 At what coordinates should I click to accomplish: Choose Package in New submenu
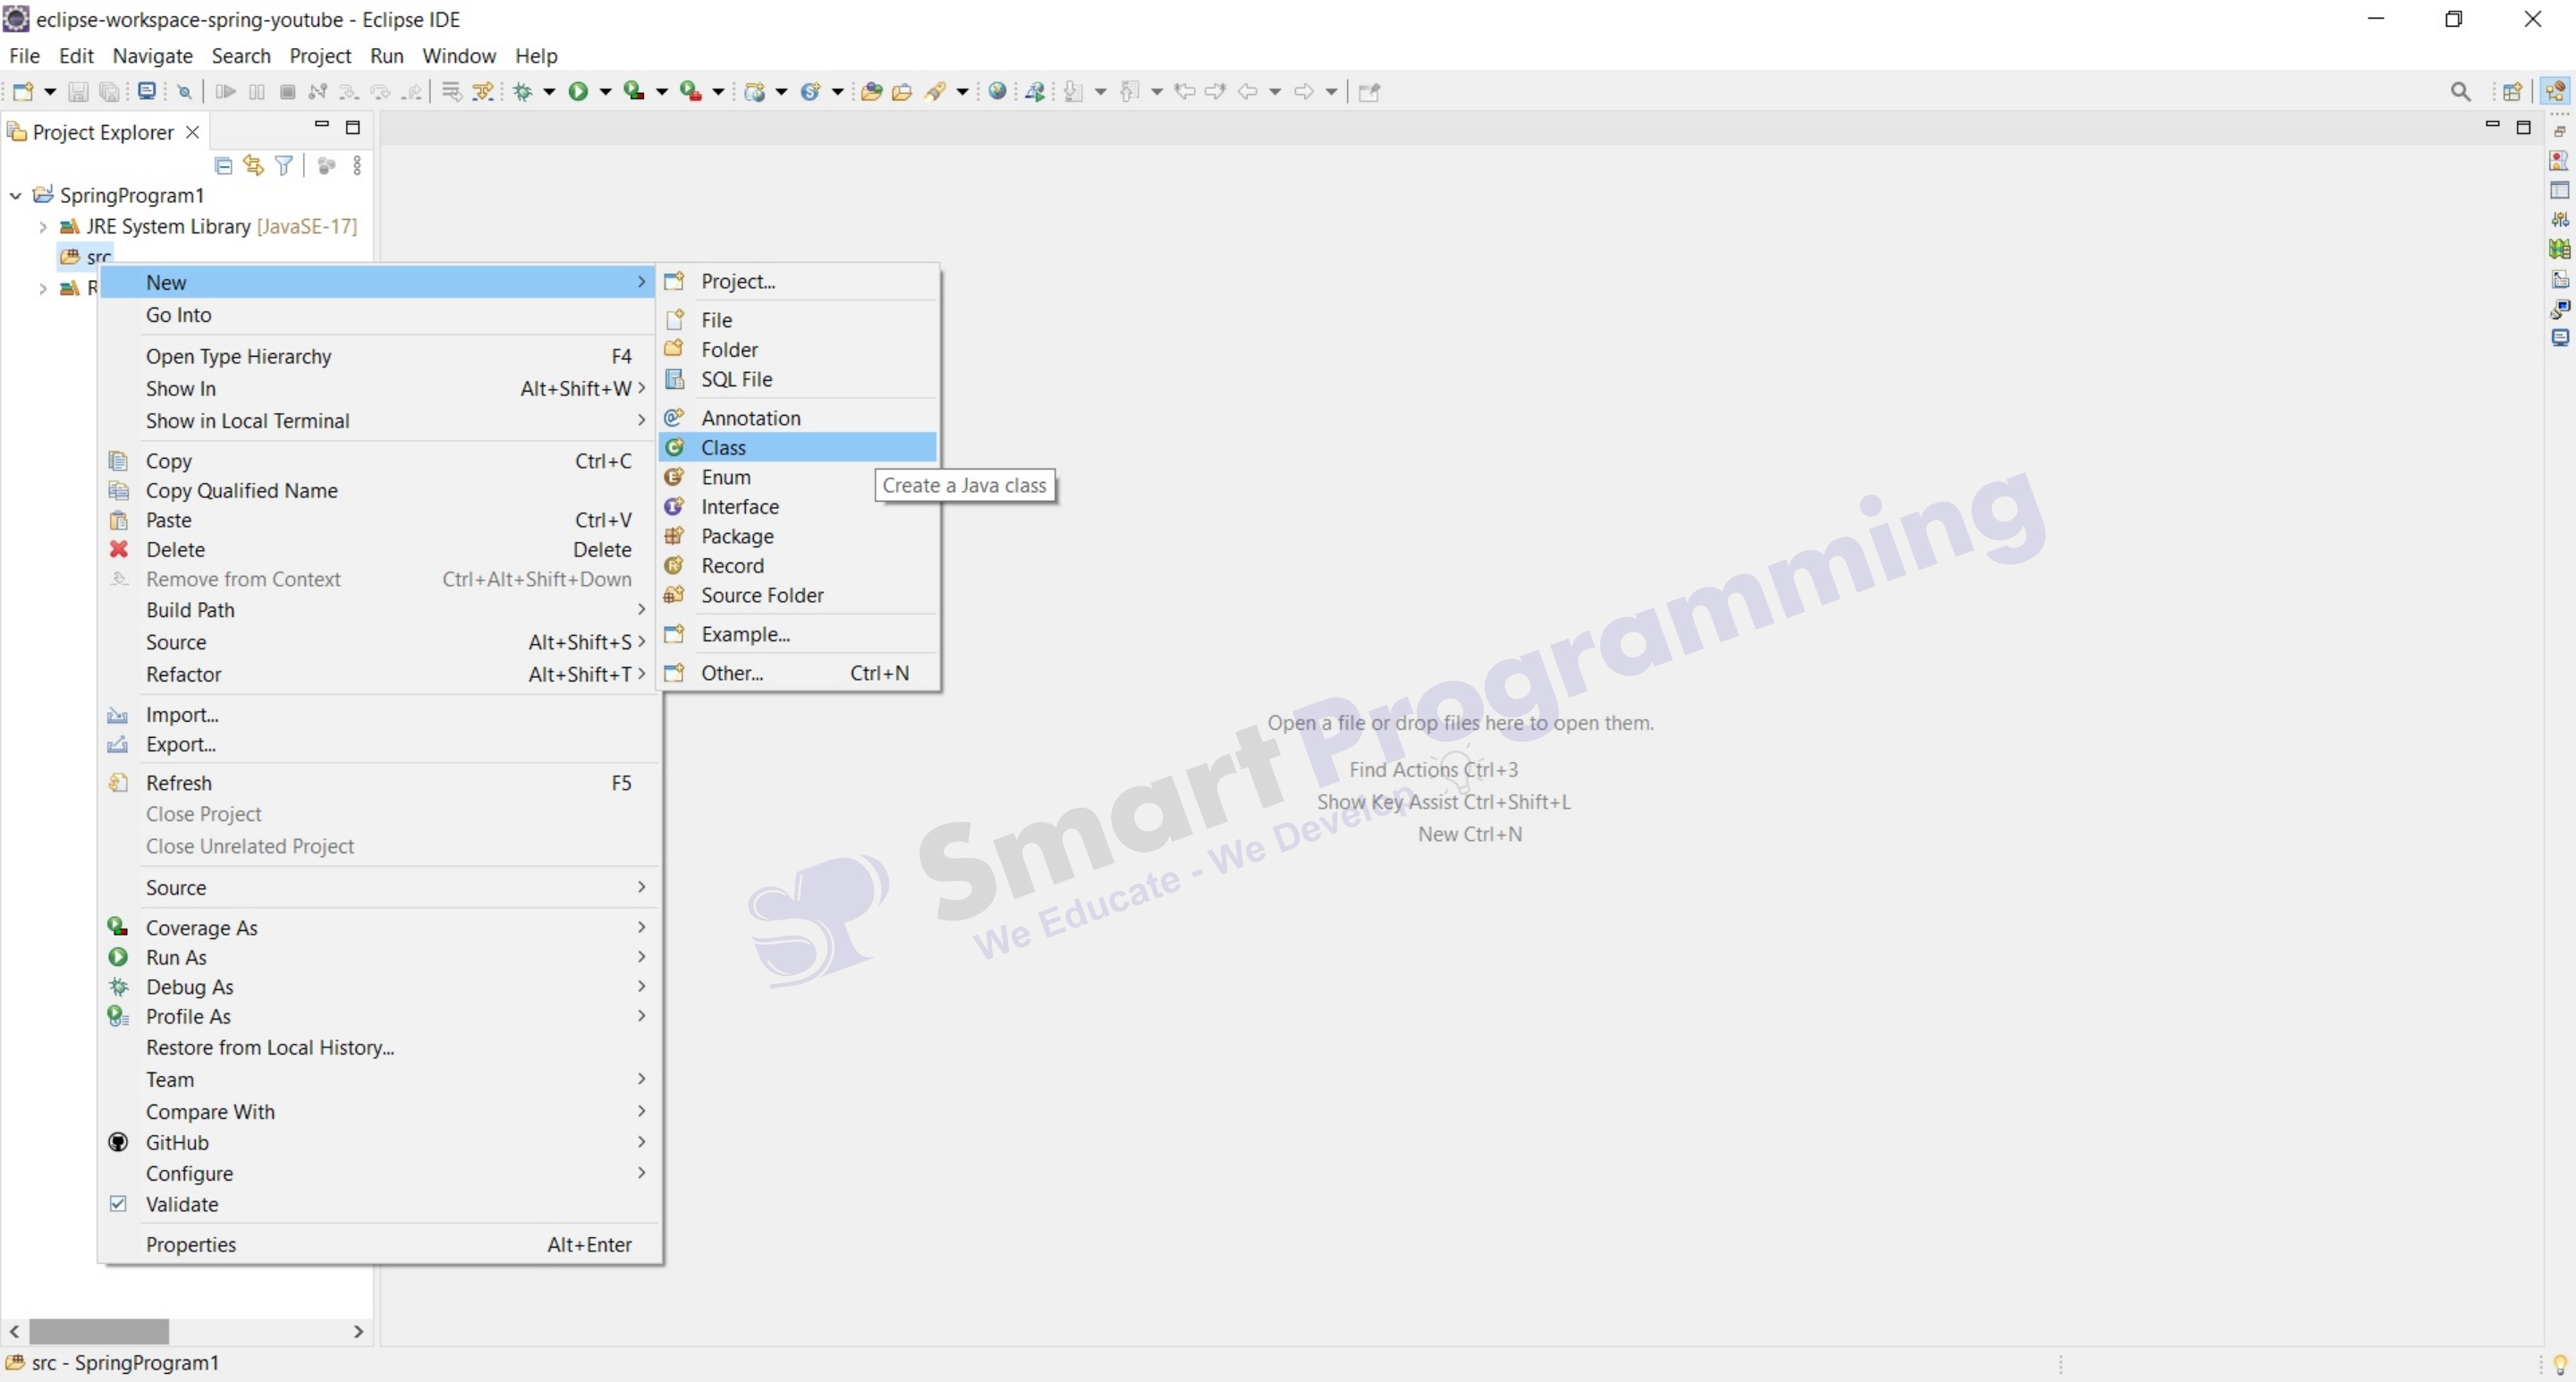[798, 536]
